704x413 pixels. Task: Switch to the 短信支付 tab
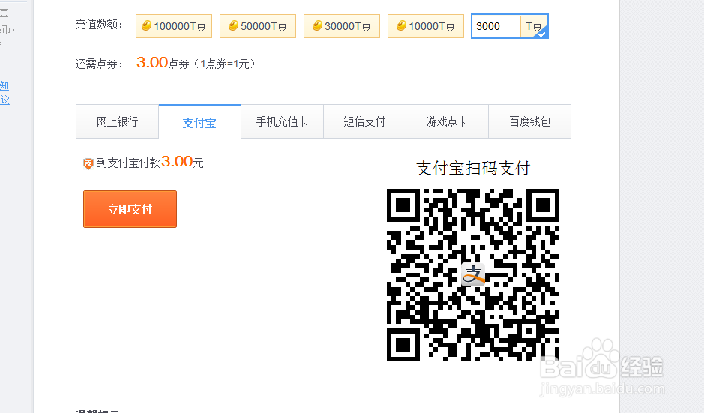tap(364, 121)
